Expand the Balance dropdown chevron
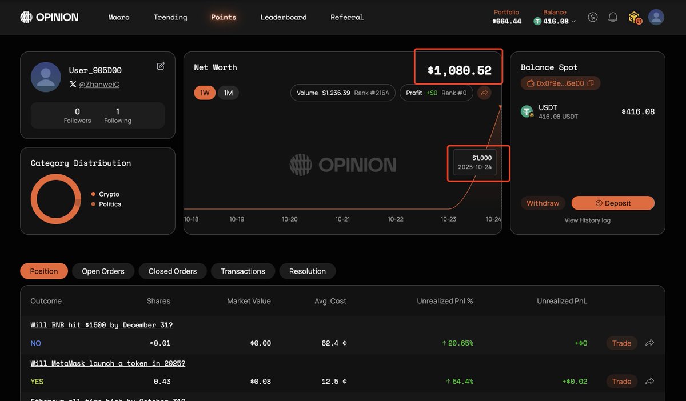This screenshot has height=401, width=686. pos(574,22)
